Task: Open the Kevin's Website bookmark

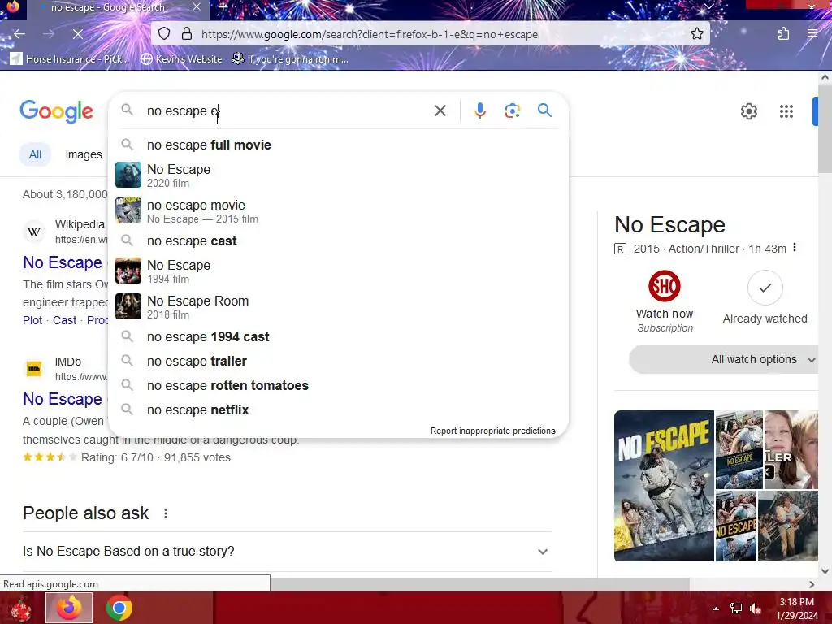Action: click(x=181, y=58)
